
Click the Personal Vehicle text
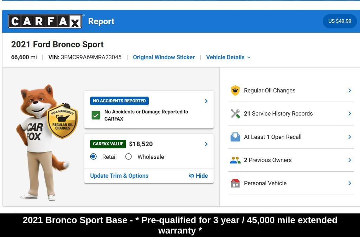265,183
